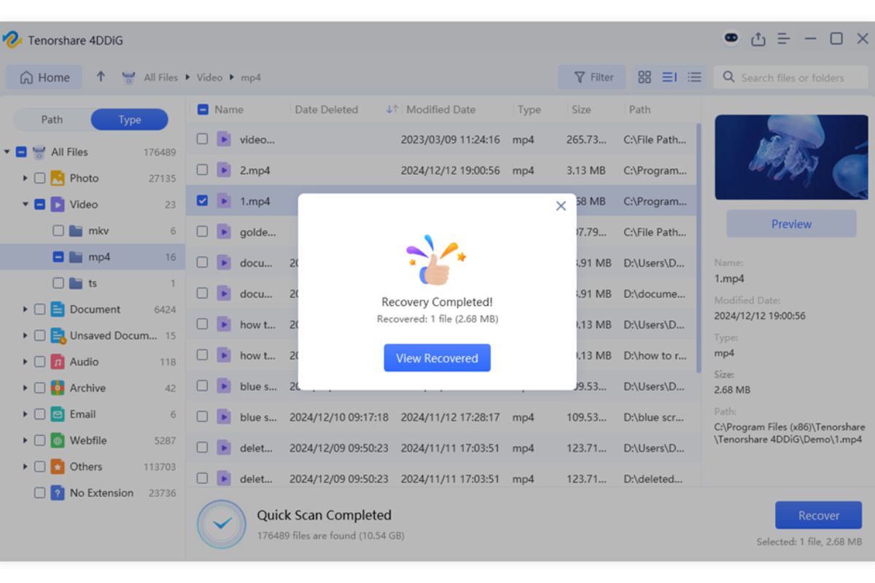Click the Recover button

click(x=819, y=515)
